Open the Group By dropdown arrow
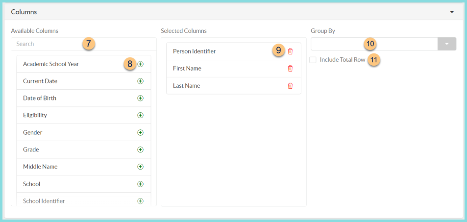Screen dimensions: 467x222 [447, 44]
